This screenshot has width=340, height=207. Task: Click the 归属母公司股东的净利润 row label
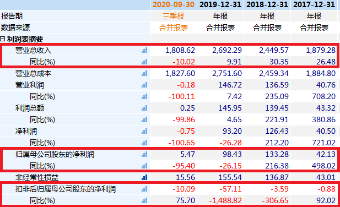(55, 154)
